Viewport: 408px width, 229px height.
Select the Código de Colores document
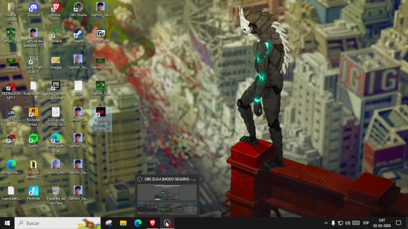56,117
